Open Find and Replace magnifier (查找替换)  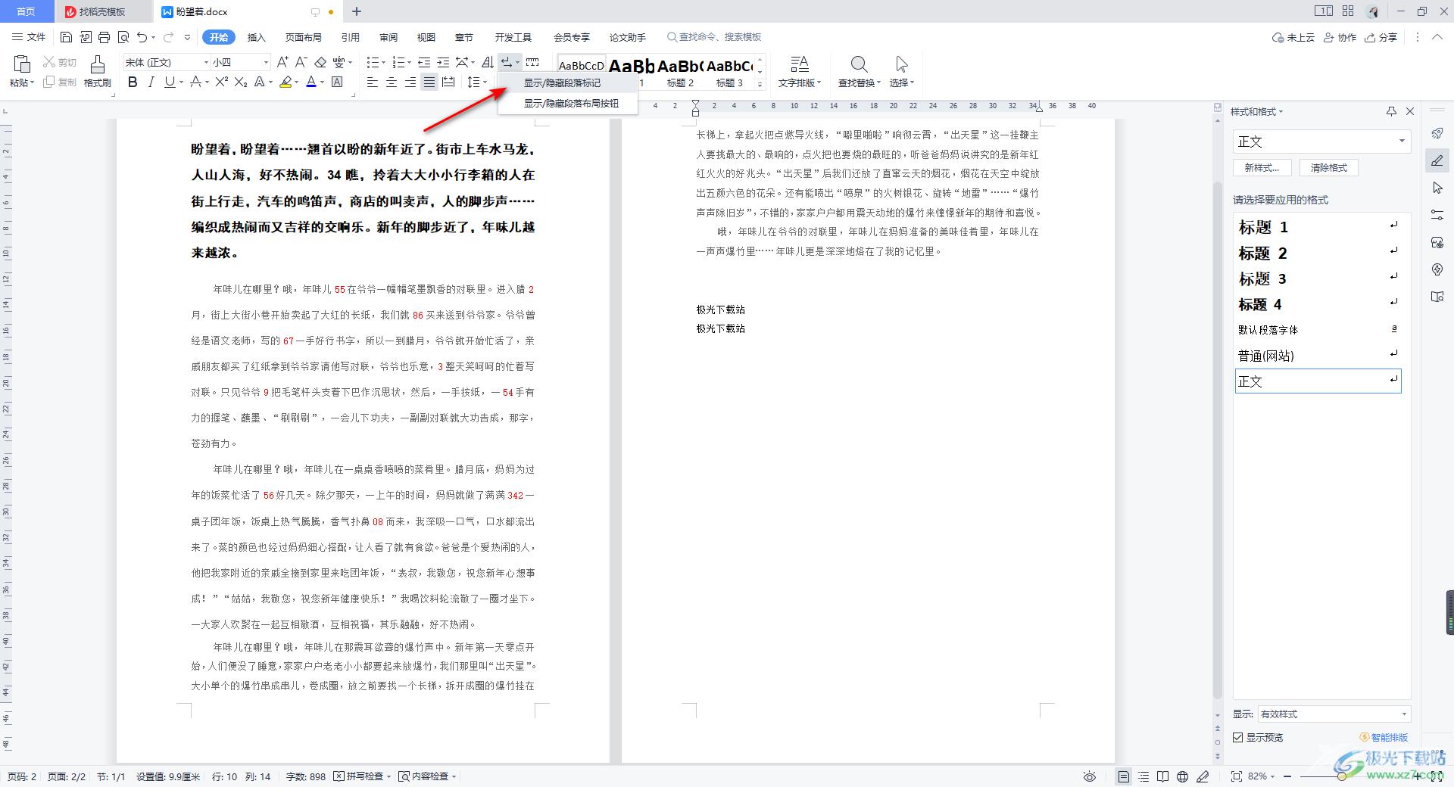859,71
